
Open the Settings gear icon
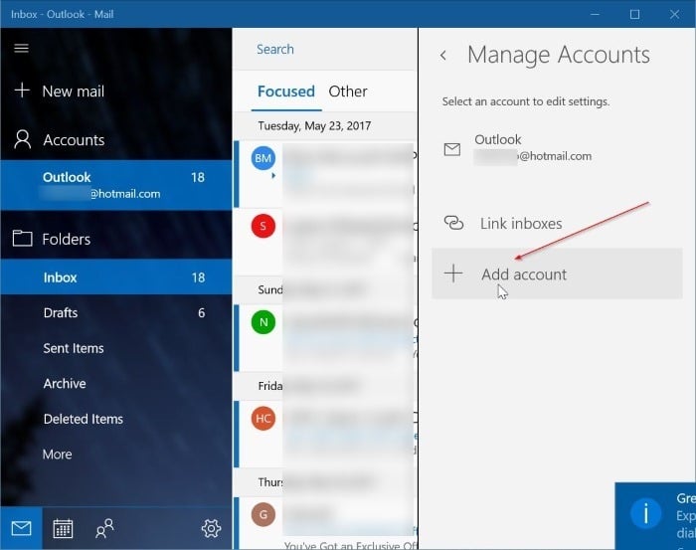(x=210, y=528)
